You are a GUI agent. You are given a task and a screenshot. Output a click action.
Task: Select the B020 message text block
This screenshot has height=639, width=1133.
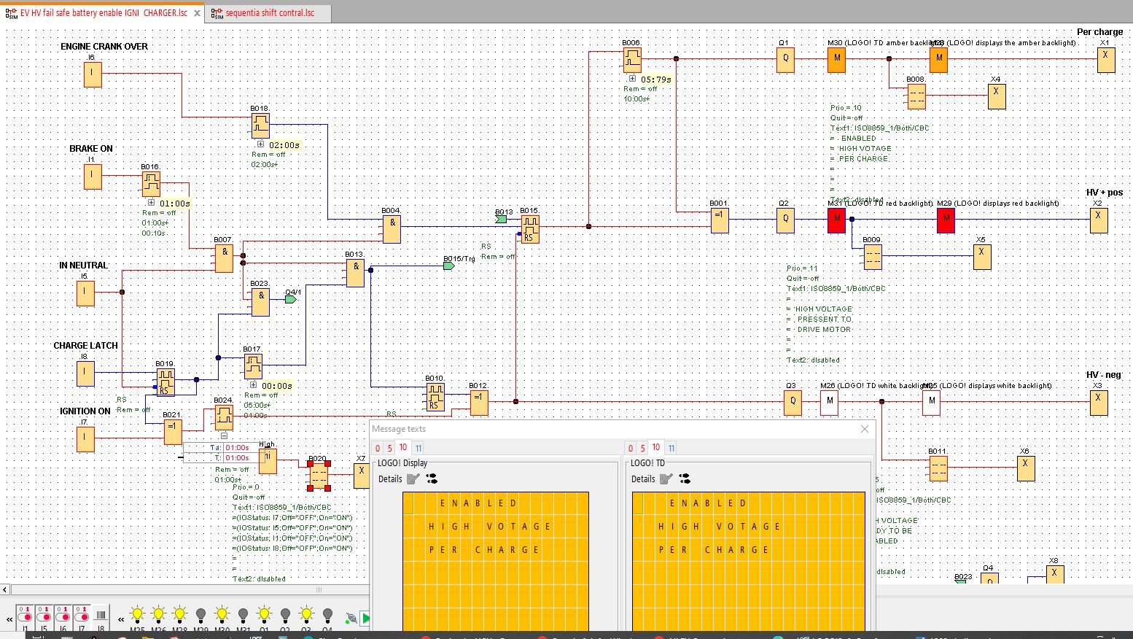319,476
